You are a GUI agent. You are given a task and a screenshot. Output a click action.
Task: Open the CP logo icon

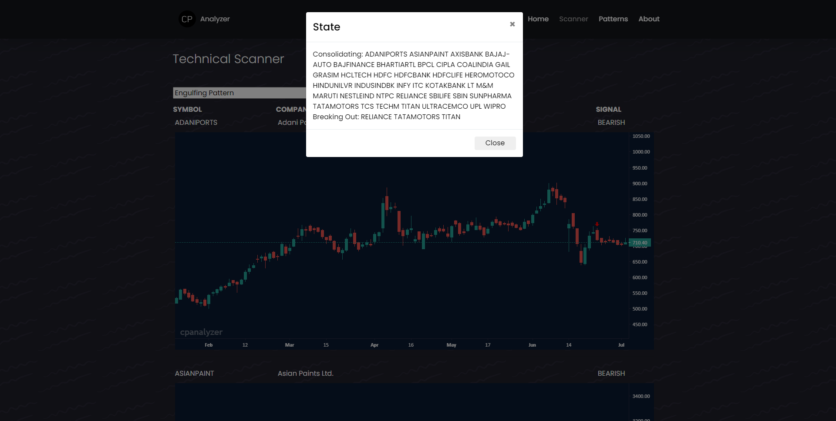tap(187, 19)
